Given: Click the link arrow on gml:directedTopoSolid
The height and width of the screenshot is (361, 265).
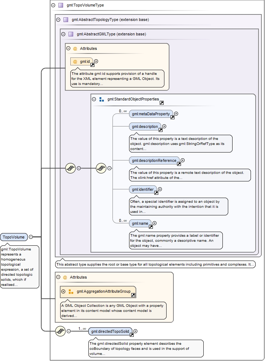Looking at the screenshot, I should 132,335.
